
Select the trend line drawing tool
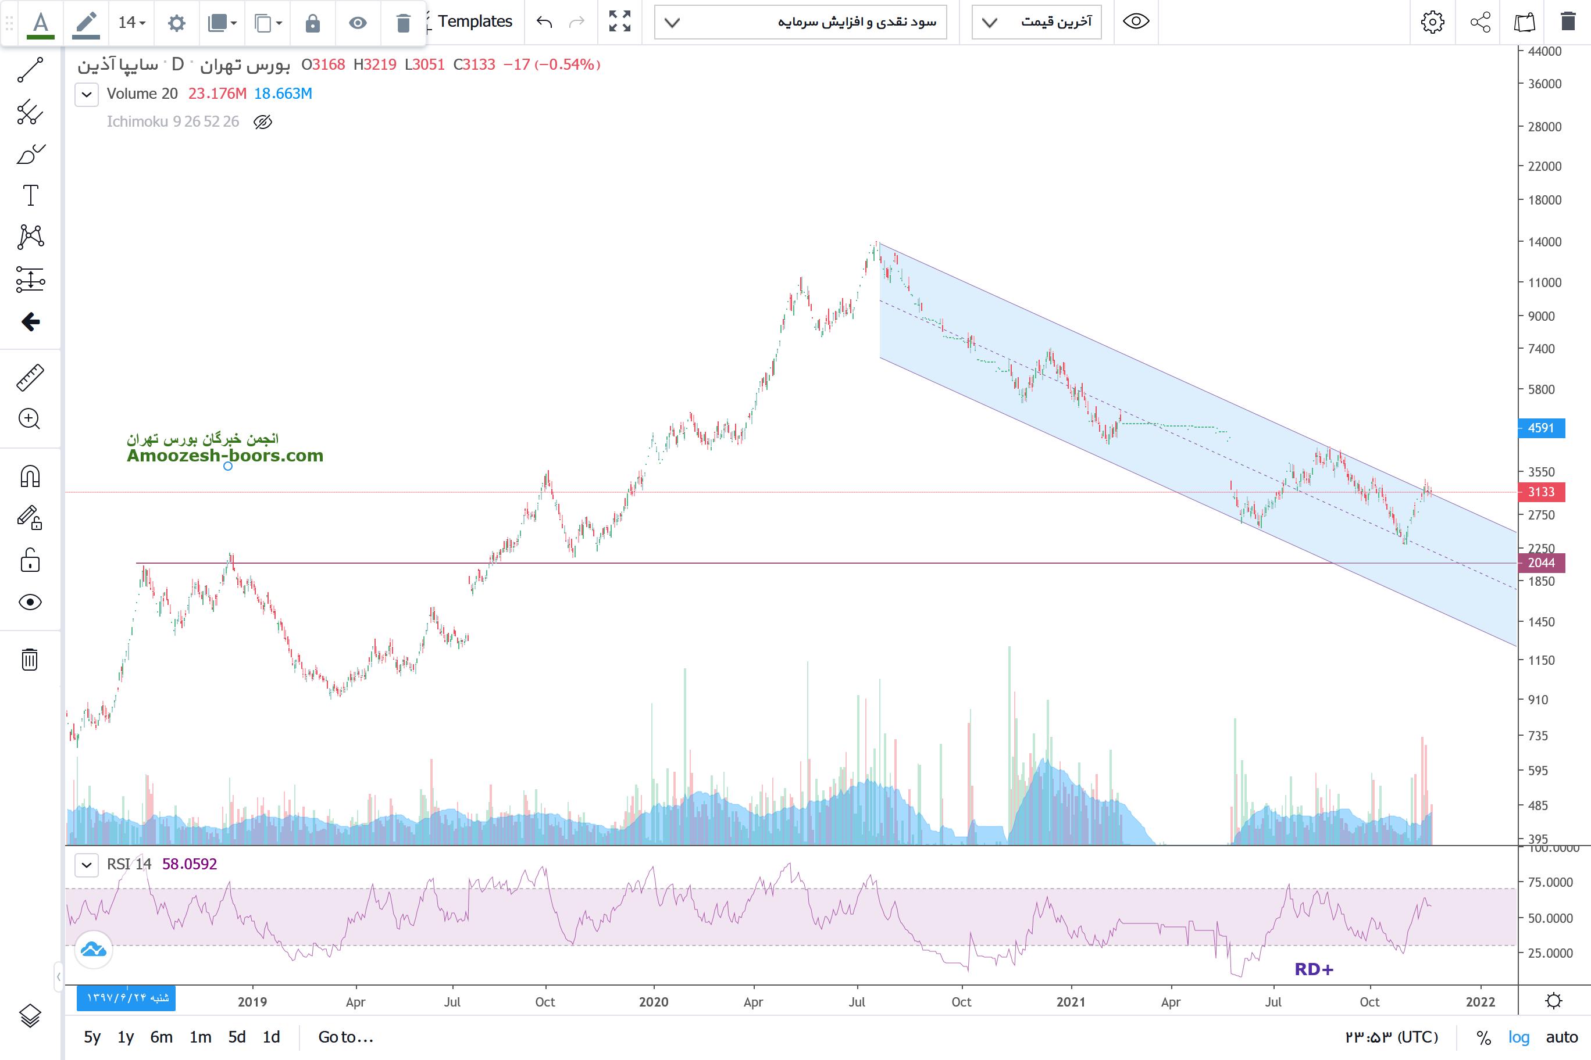coord(30,70)
